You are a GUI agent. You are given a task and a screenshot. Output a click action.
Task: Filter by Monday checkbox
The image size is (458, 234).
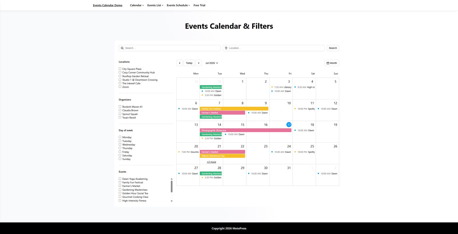tap(120, 137)
